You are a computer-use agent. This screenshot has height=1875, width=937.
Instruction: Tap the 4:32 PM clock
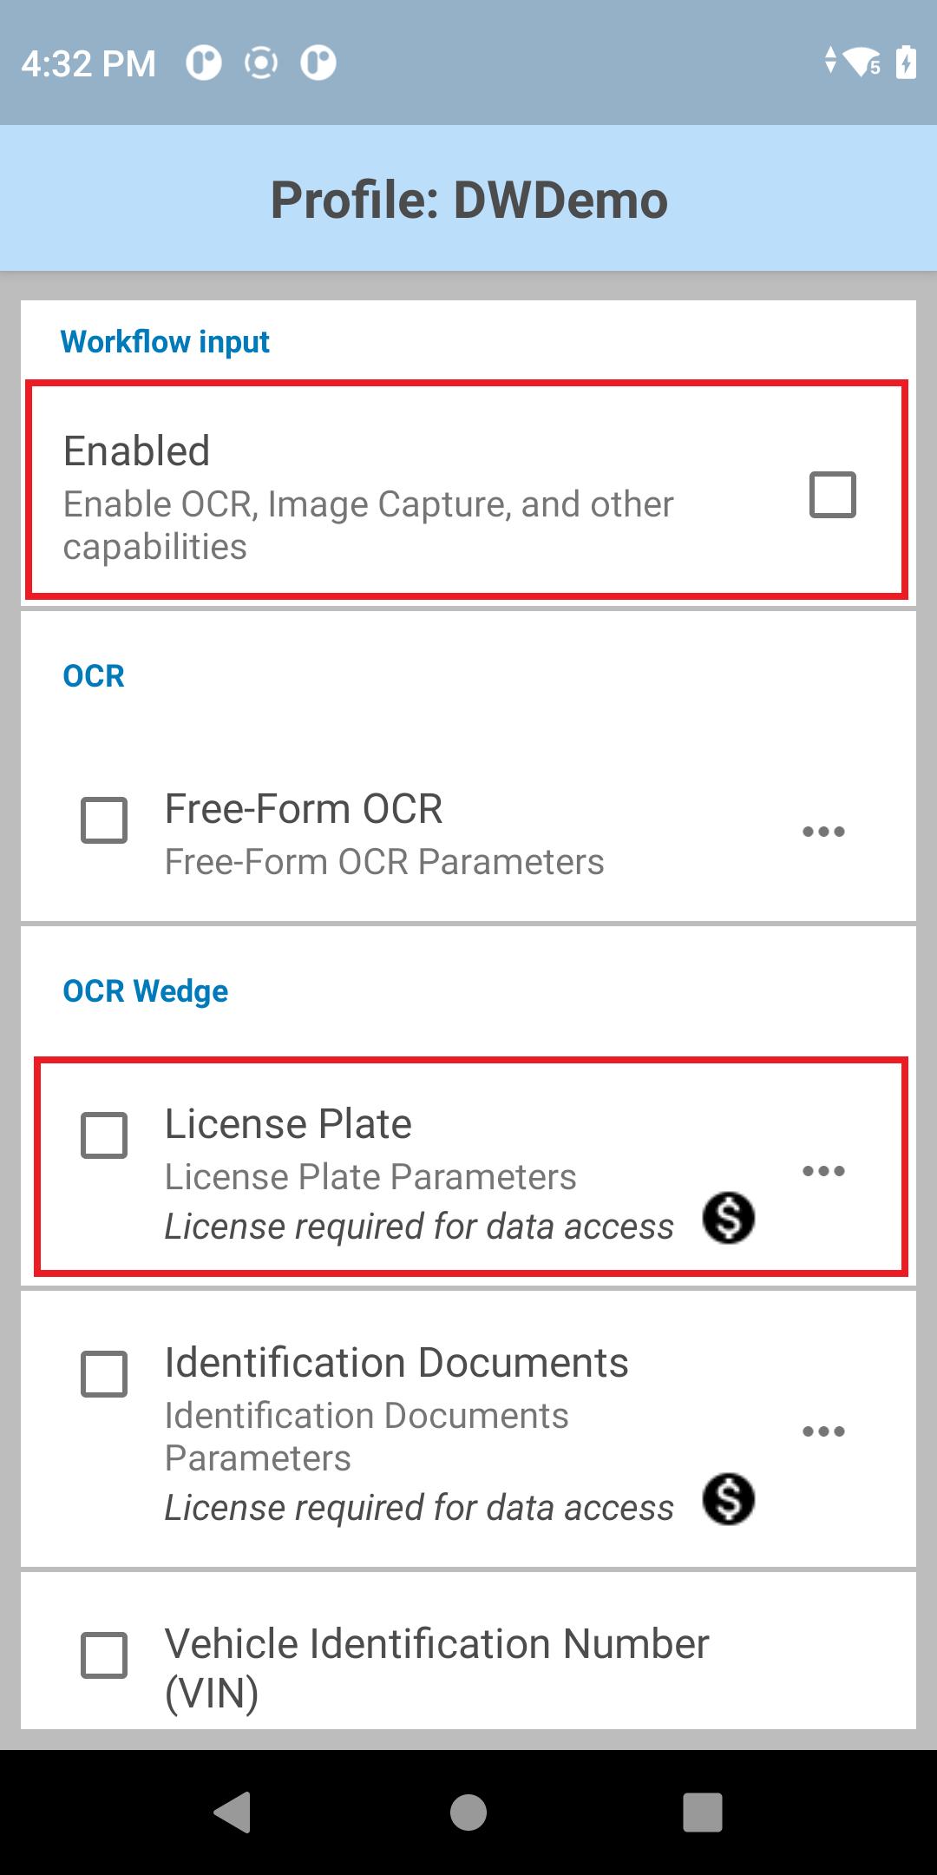(x=88, y=63)
